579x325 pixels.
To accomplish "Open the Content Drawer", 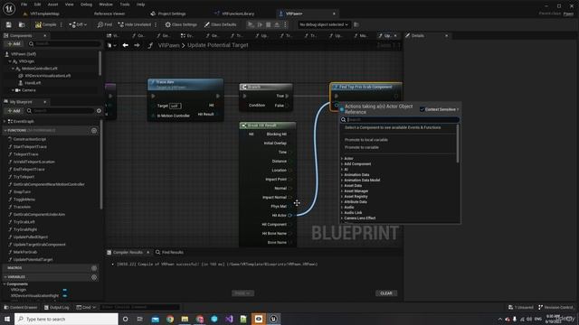I will [21, 307].
